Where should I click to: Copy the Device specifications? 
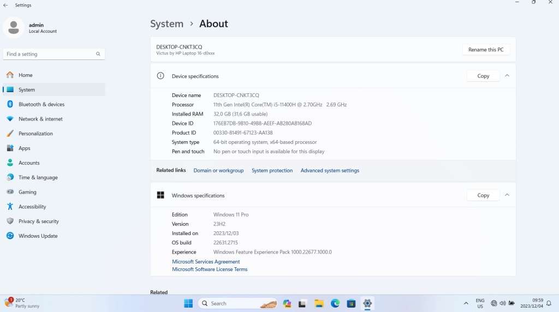click(483, 76)
